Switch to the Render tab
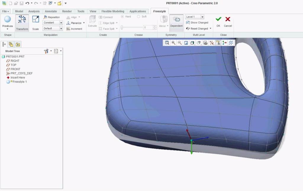Image resolution: width=303 pixels, height=191 pixels. (x=67, y=11)
